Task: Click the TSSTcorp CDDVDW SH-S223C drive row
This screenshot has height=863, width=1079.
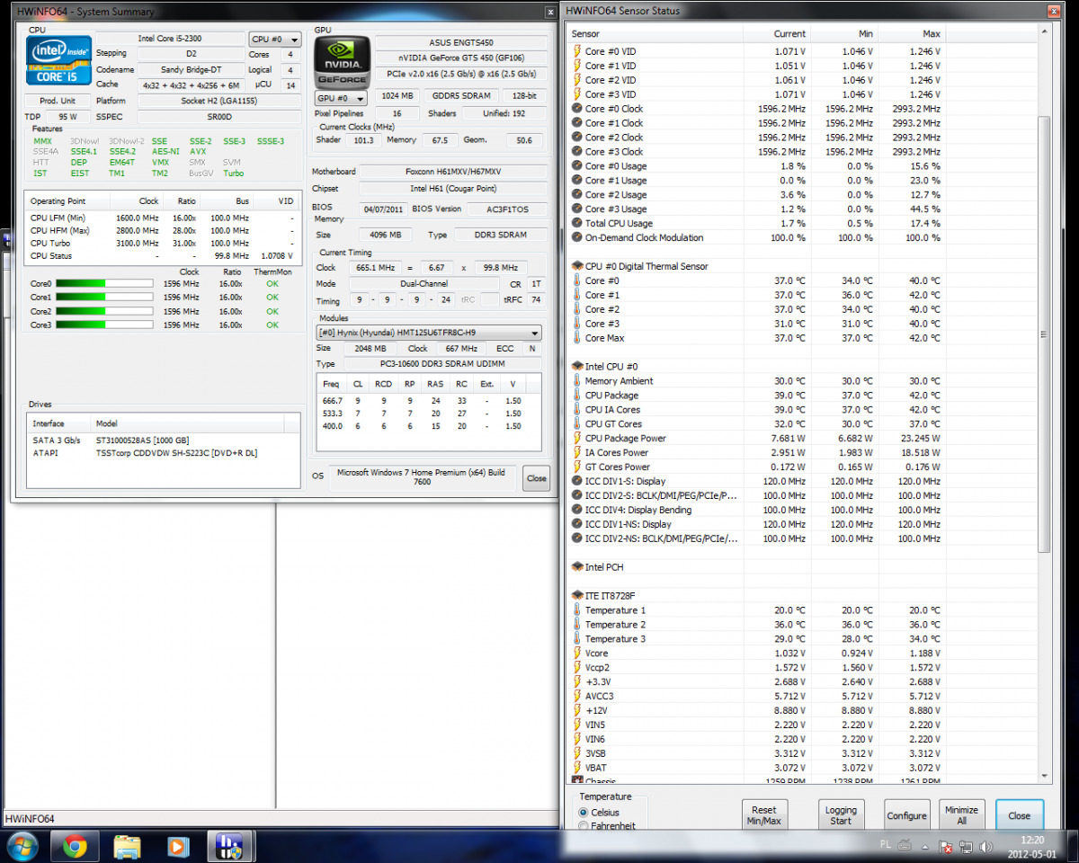Action: pyautogui.click(x=163, y=453)
